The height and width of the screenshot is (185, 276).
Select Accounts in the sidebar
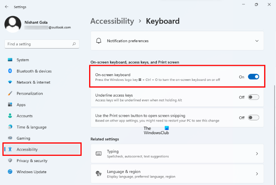[x=24, y=116]
